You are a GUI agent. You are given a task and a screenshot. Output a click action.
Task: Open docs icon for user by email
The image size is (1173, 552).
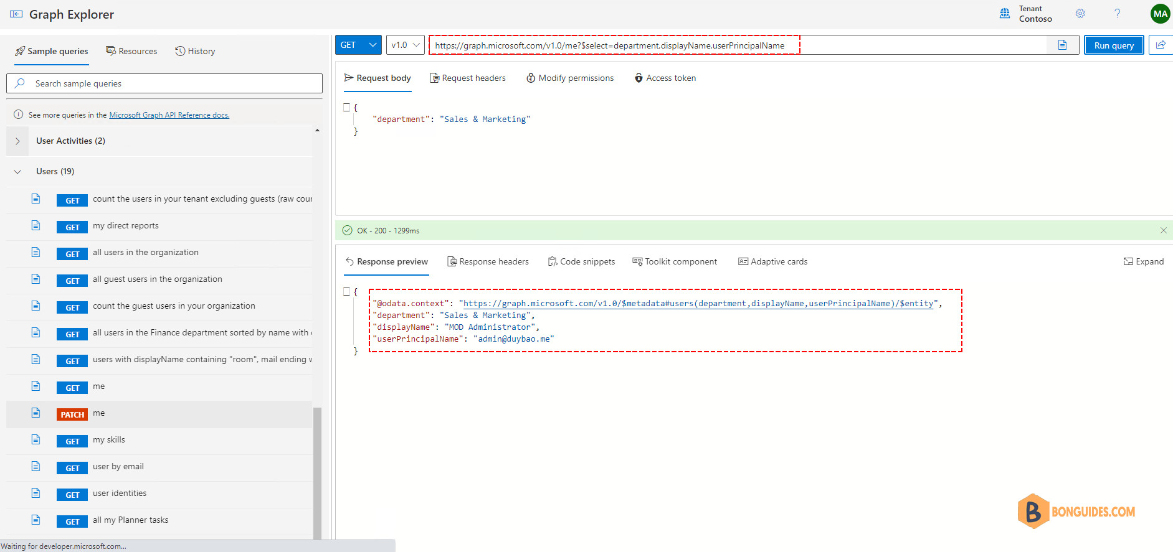click(x=36, y=466)
